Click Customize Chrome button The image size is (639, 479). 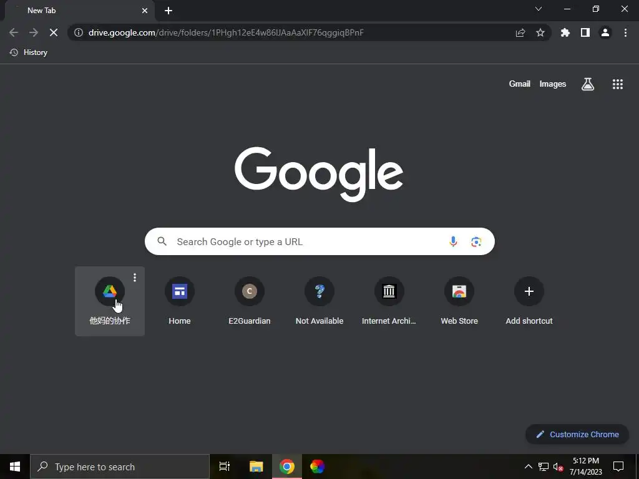[x=577, y=434]
